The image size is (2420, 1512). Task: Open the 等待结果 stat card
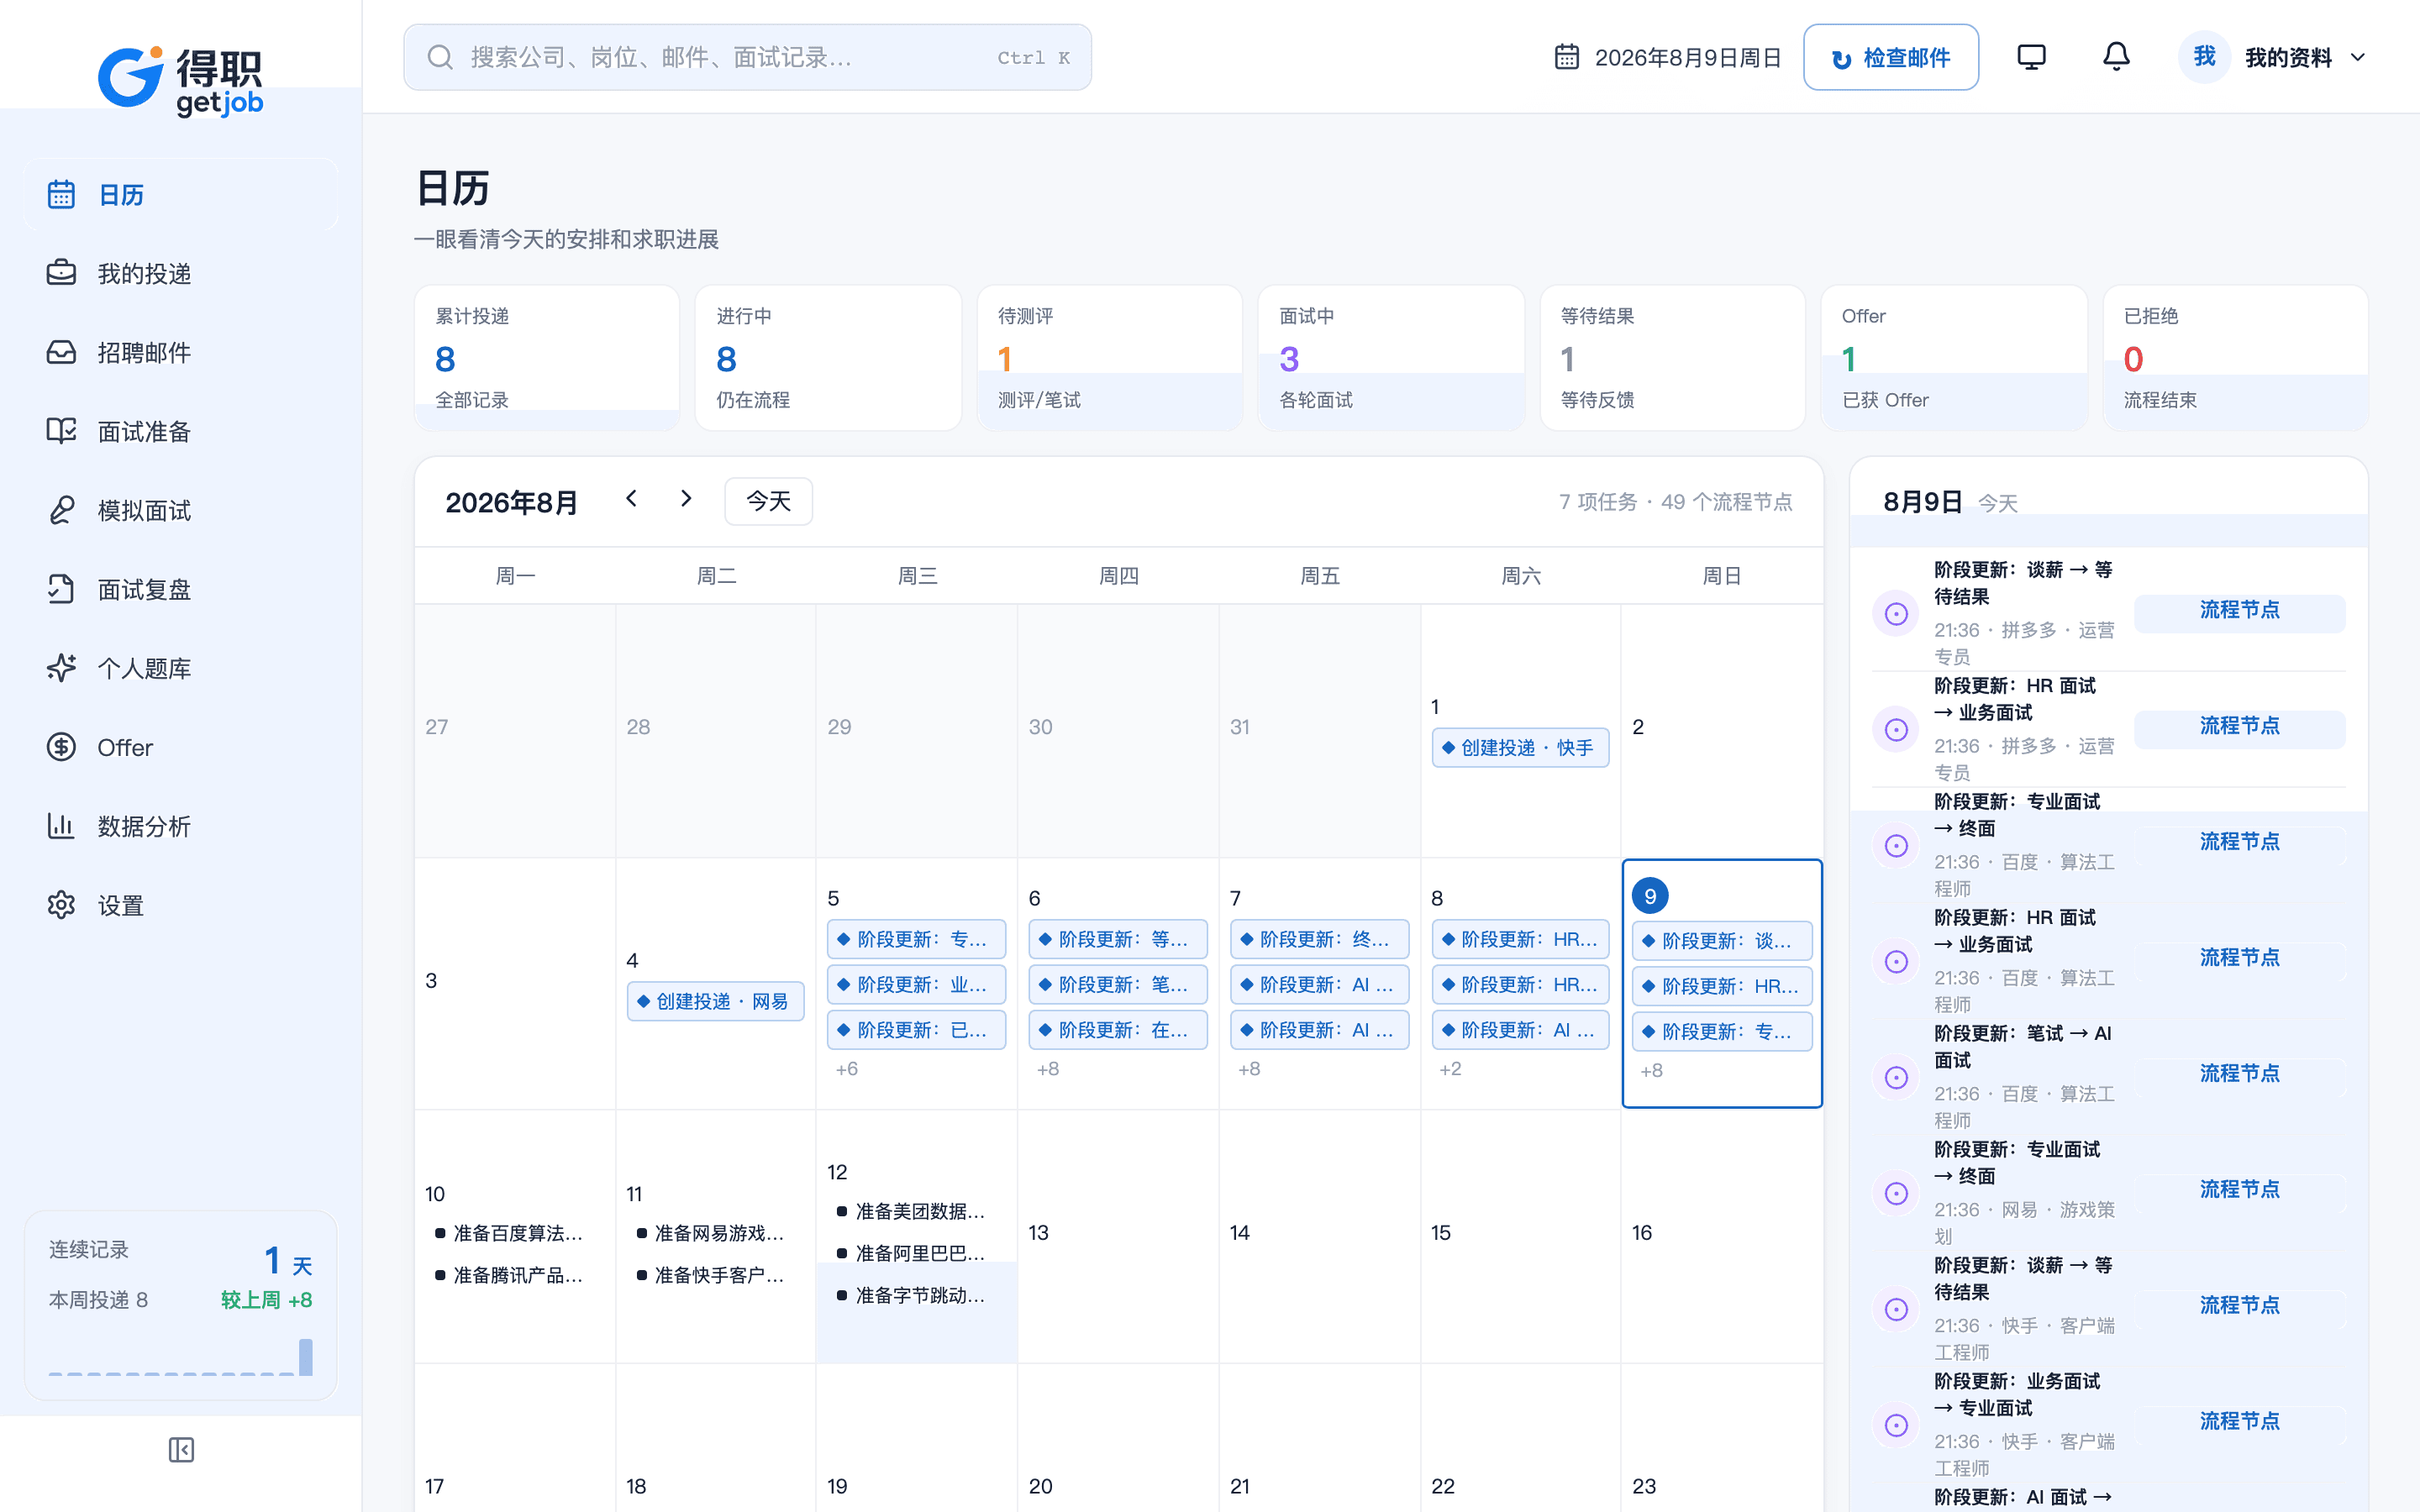pyautogui.click(x=1672, y=358)
